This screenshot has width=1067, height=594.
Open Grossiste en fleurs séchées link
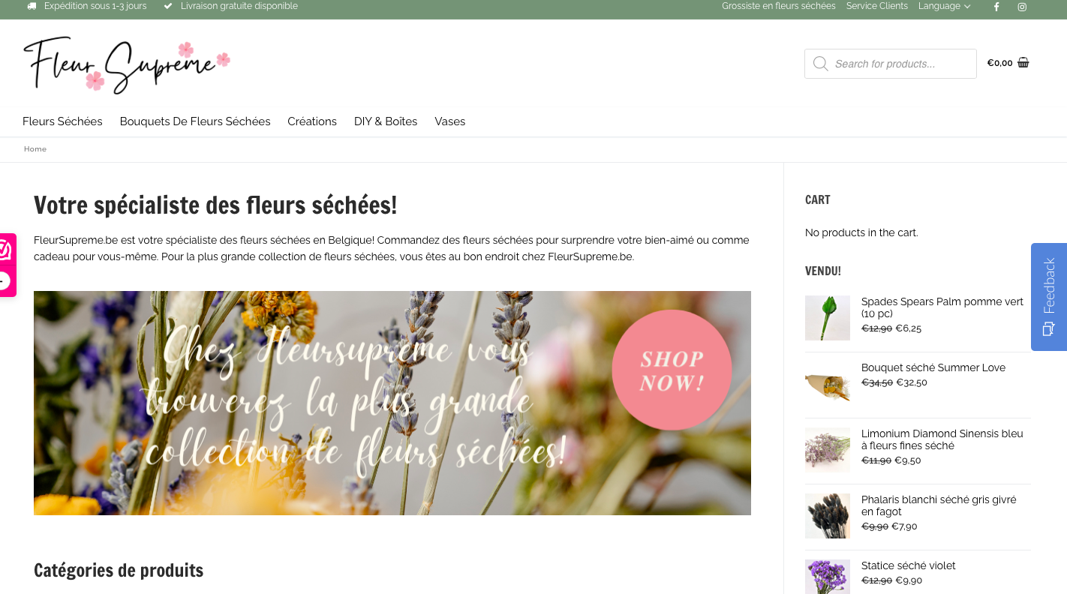point(779,6)
